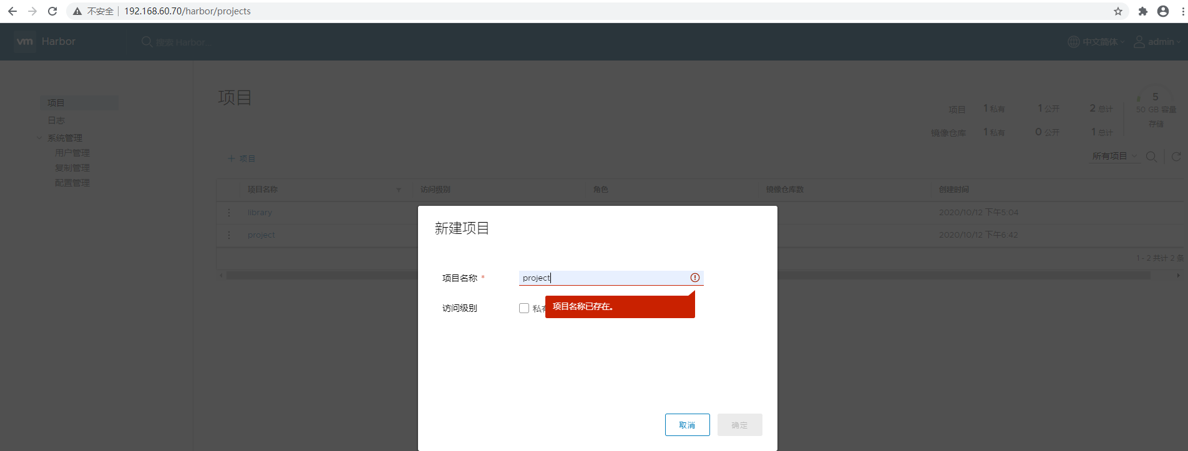Viewport: 1188px width, 451px height.
Task: Click the Harbor title text in header
Action: coord(59,41)
